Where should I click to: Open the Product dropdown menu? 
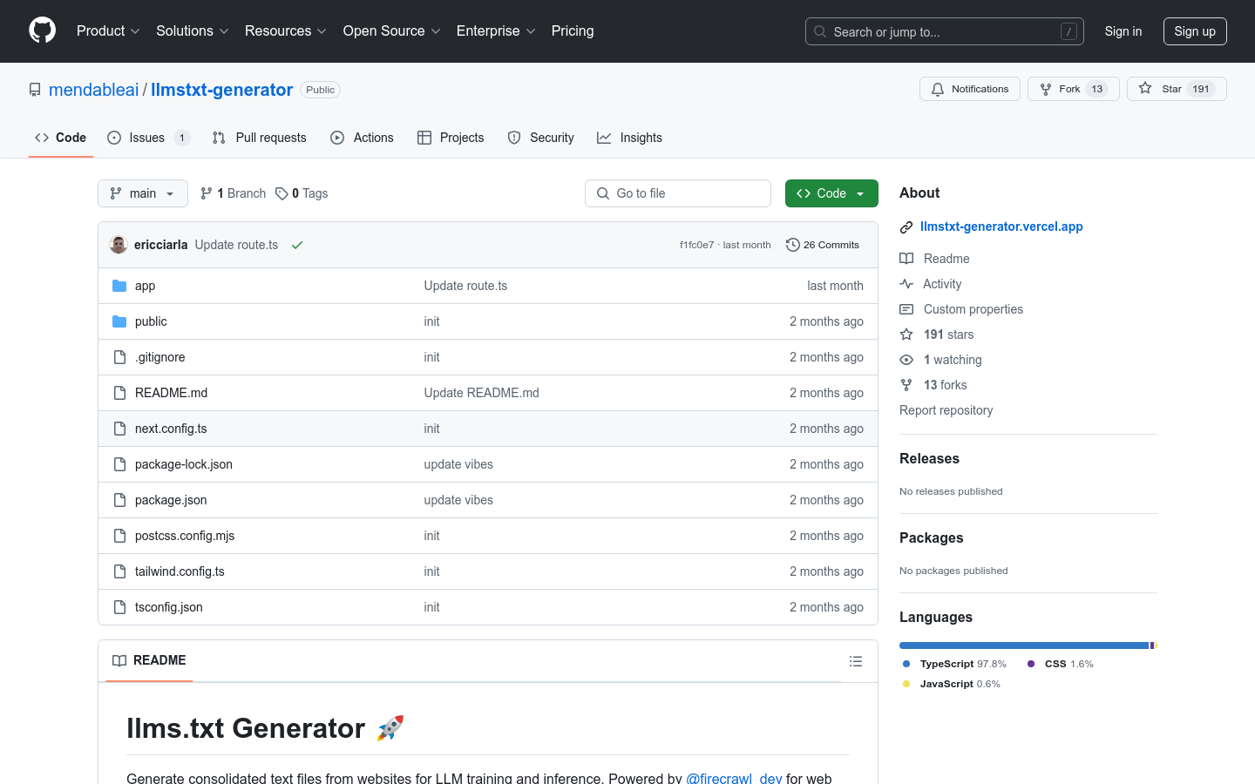[108, 30]
